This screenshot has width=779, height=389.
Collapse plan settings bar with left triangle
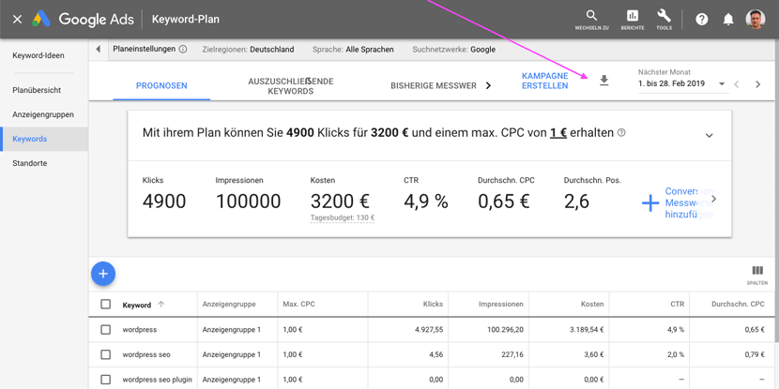[x=98, y=49]
